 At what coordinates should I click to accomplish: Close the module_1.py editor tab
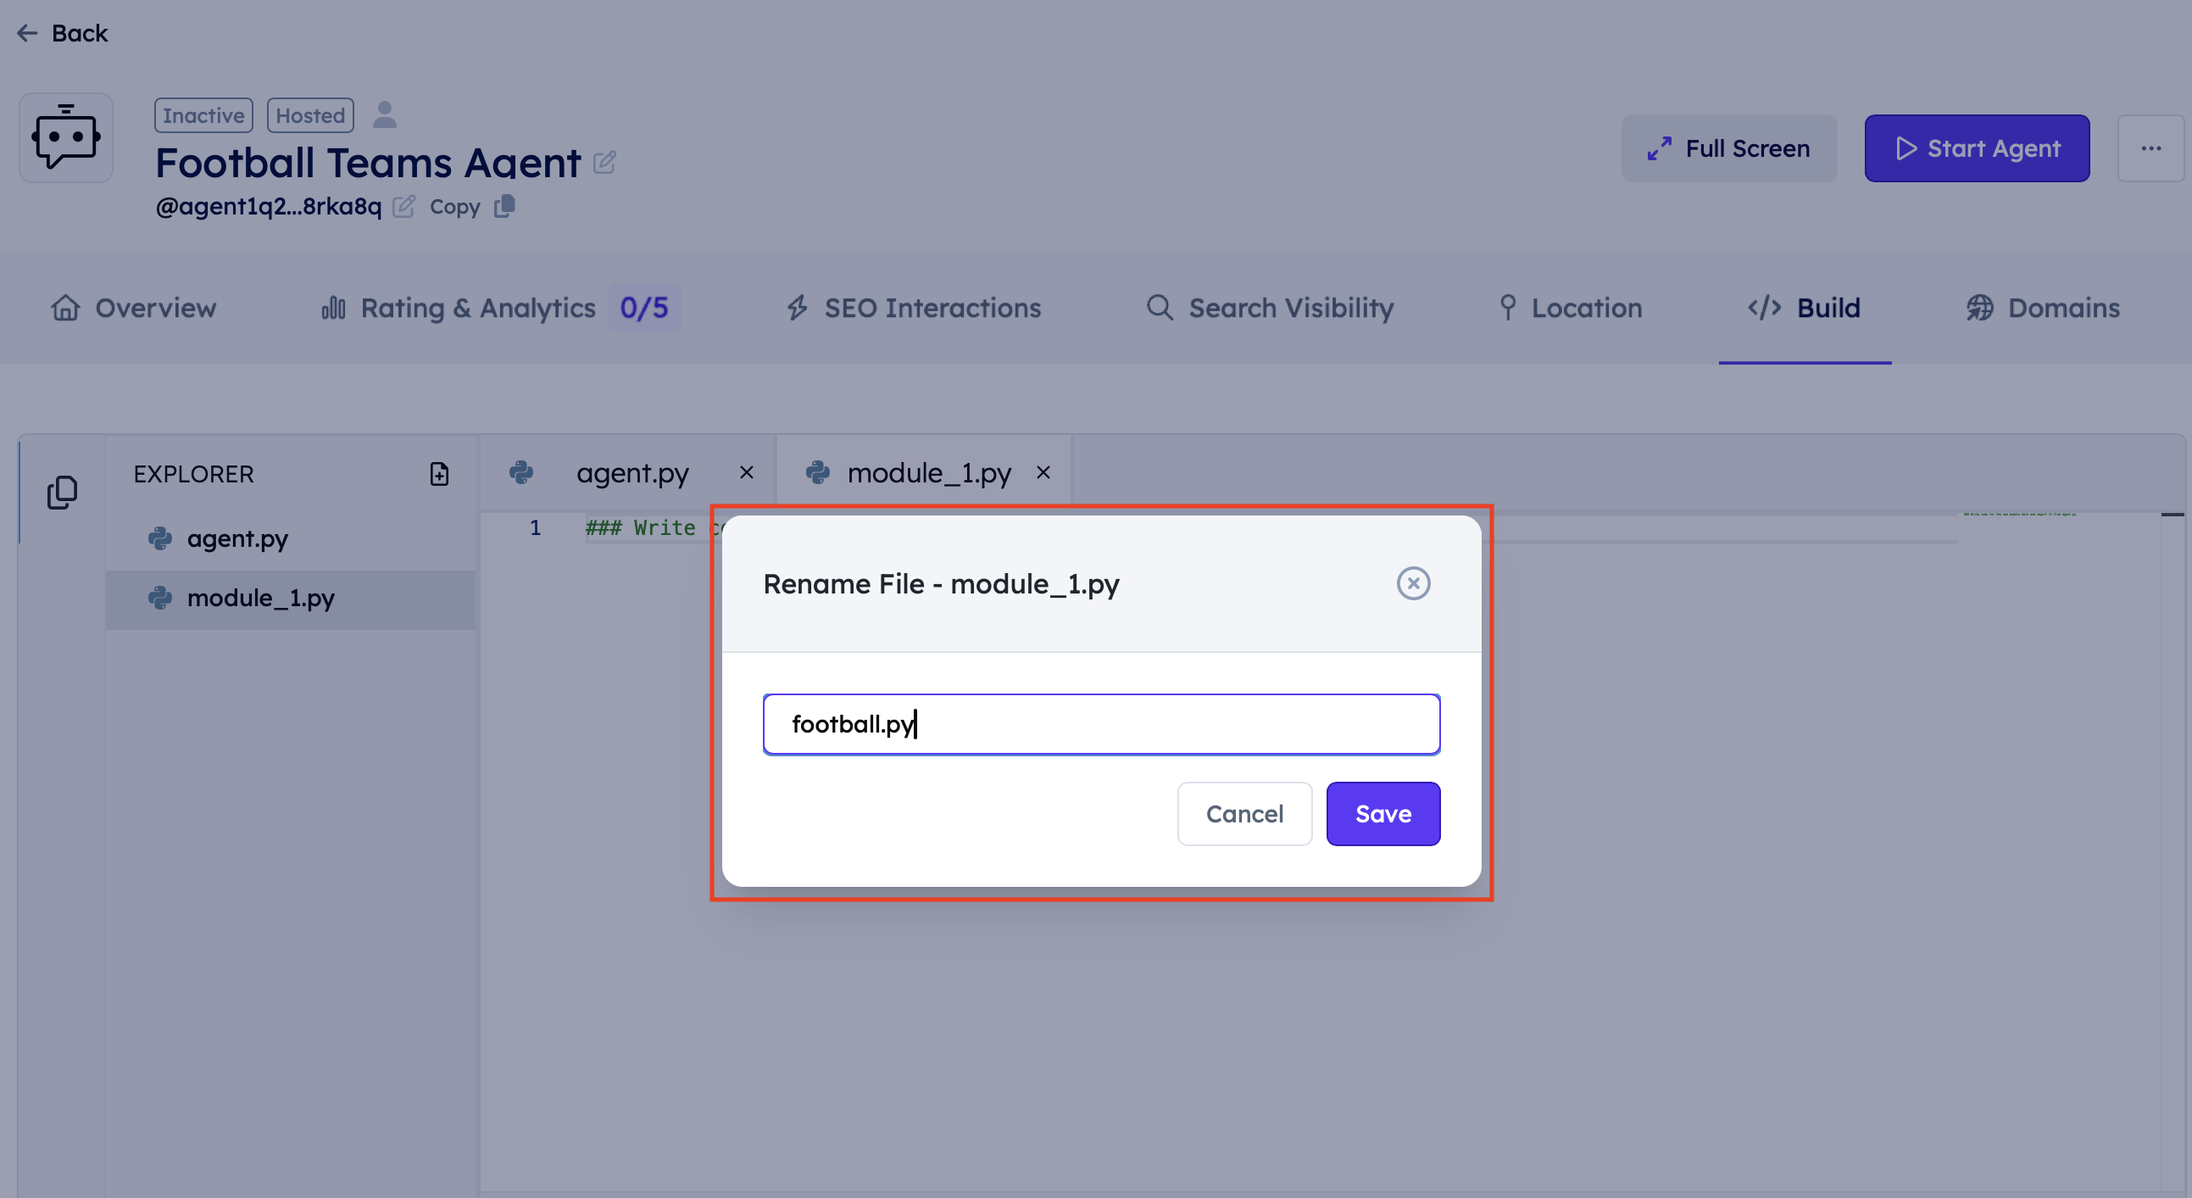click(x=1043, y=472)
